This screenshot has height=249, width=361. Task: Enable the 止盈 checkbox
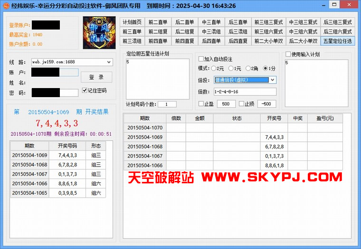[200, 104]
